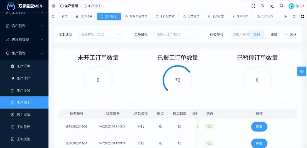The image size is (307, 148).
Task: Switch to the 生产排产 tab
Action: [x=240, y=17]
